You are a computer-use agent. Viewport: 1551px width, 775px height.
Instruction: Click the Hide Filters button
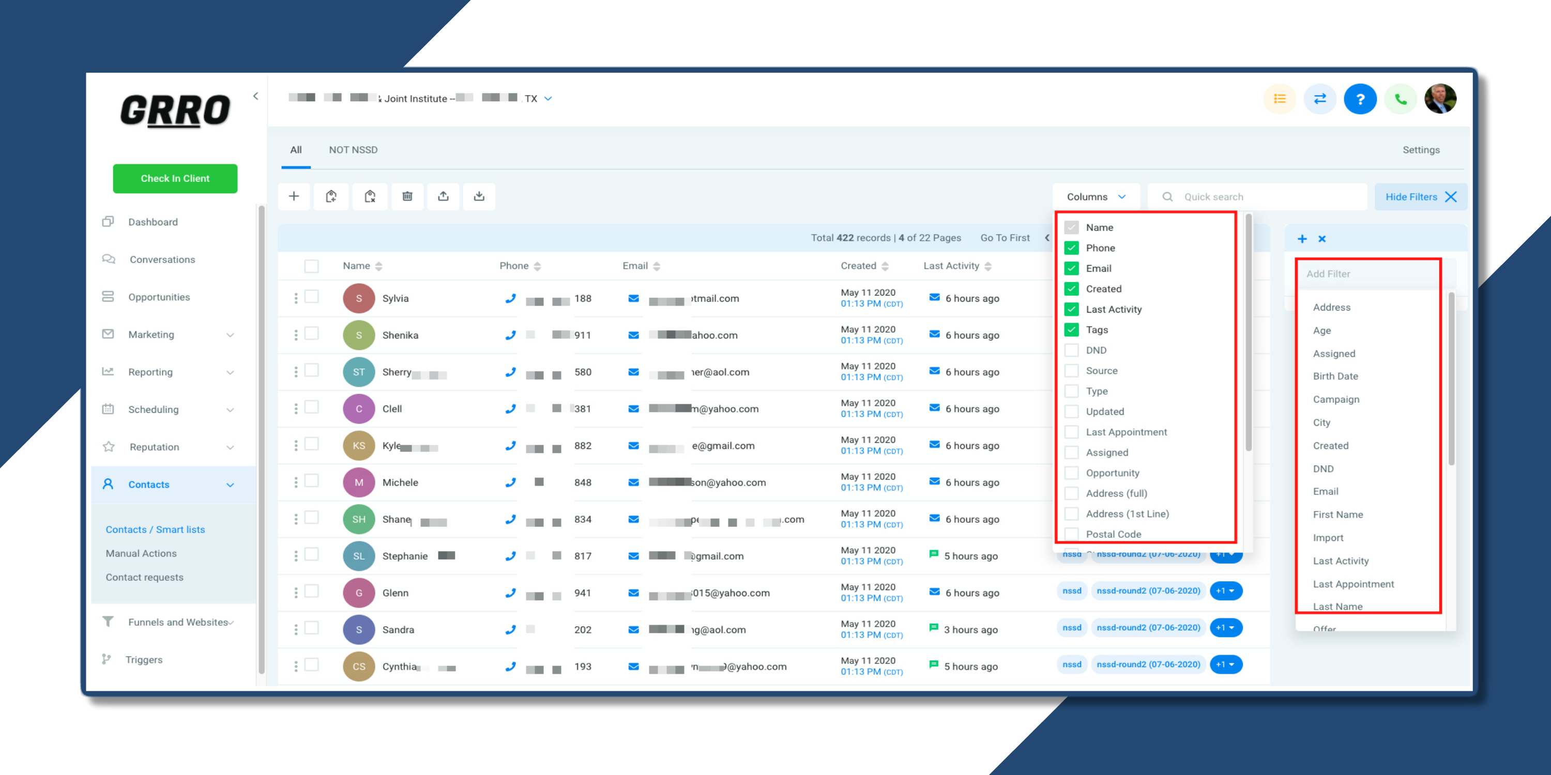coord(1420,197)
